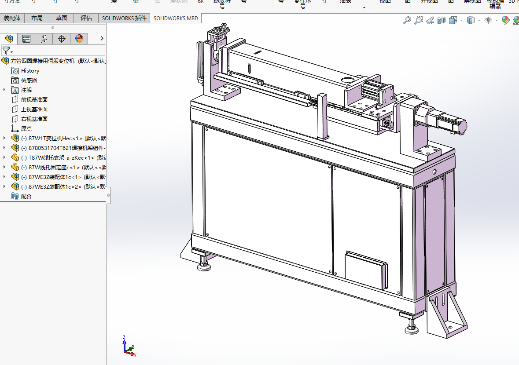The height and width of the screenshot is (365, 519).
Task: Show more manager tabs with the chevron
Action: [x=102, y=39]
